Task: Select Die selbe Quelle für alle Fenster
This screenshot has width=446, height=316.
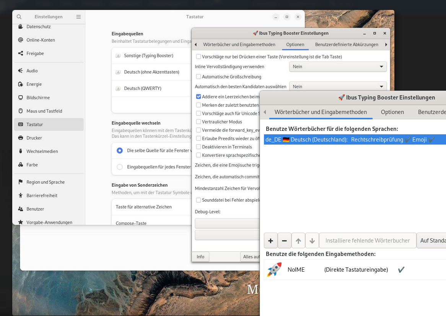Action: click(x=120, y=150)
